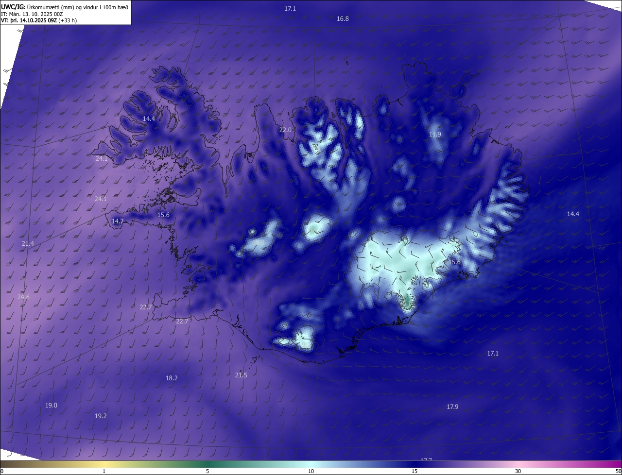
Task: Click the 14.4 value east of Iceland
Action: click(x=573, y=214)
